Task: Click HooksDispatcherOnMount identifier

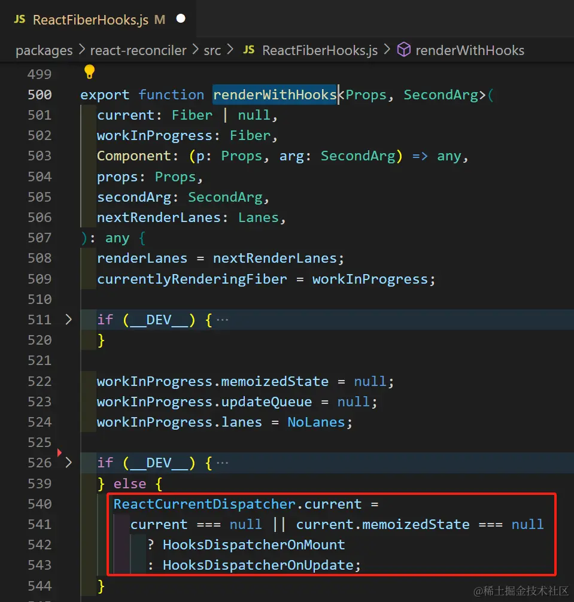Action: (x=254, y=545)
